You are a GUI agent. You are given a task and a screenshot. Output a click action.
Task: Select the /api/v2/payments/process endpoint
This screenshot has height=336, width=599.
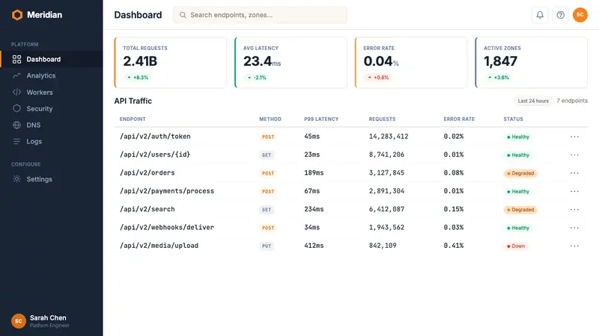[x=167, y=191]
